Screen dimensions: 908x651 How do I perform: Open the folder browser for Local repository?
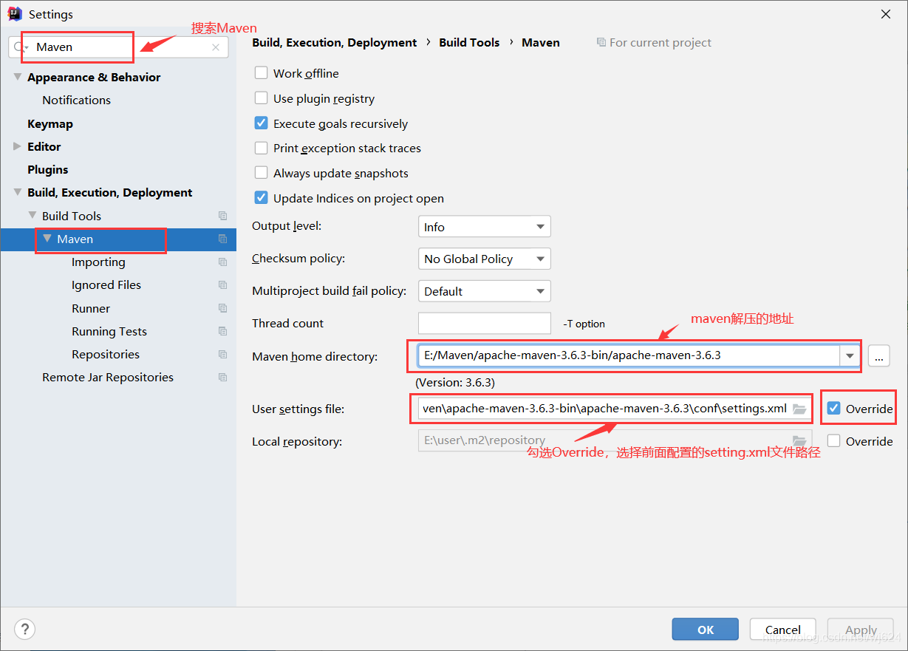(799, 441)
